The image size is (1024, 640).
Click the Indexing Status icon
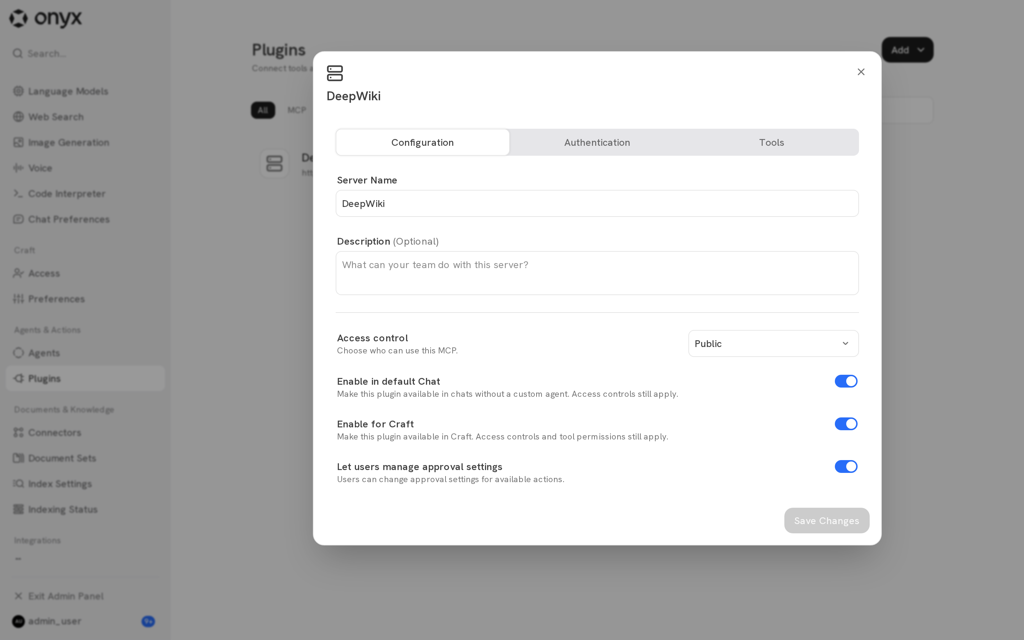click(x=18, y=509)
